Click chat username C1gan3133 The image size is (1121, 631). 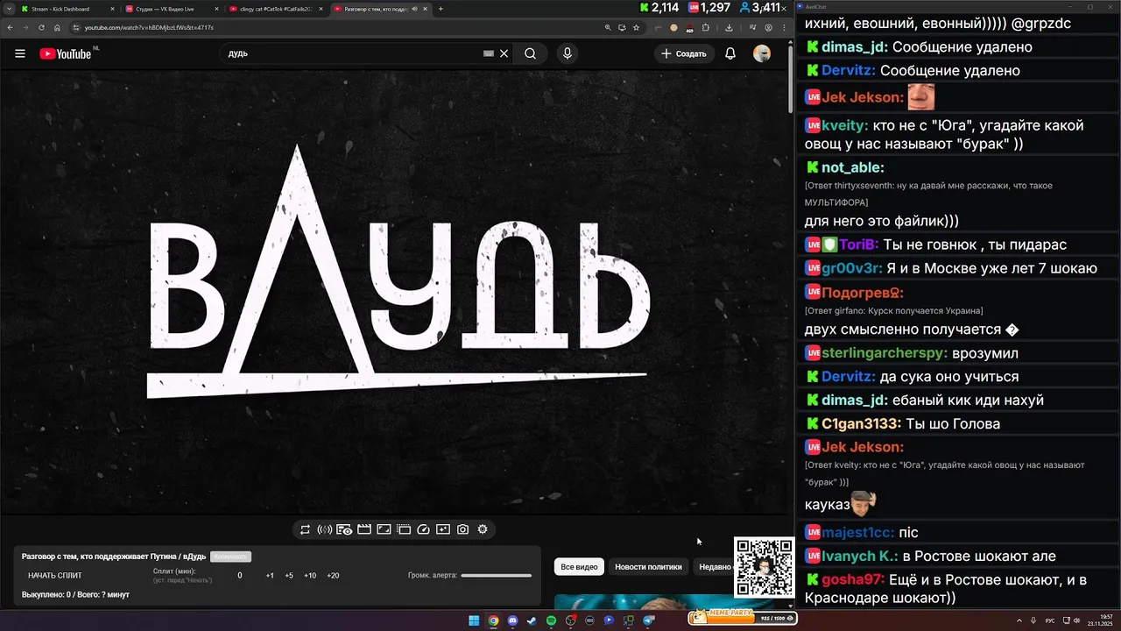(860, 423)
